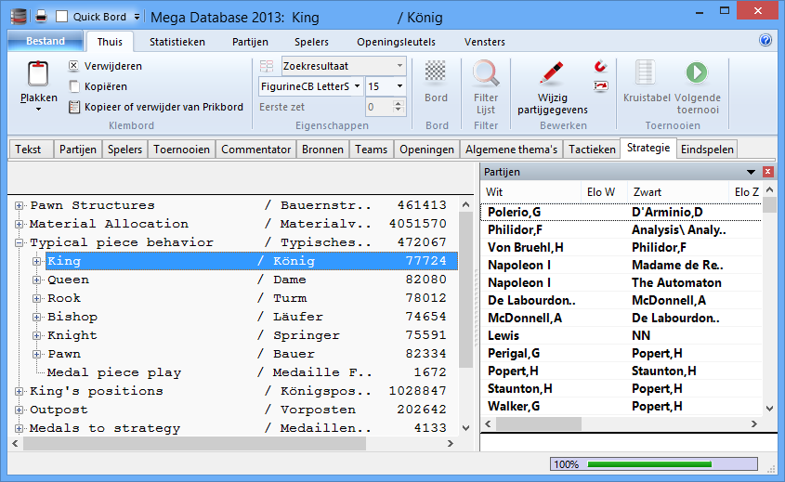Image resolution: width=785 pixels, height=482 pixels.
Task: Click the Plakken clipboard icon
Action: pyautogui.click(x=38, y=76)
